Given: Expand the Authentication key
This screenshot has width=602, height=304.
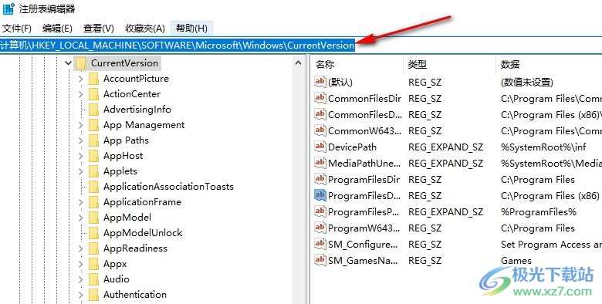Looking at the screenshot, I should click(80, 295).
